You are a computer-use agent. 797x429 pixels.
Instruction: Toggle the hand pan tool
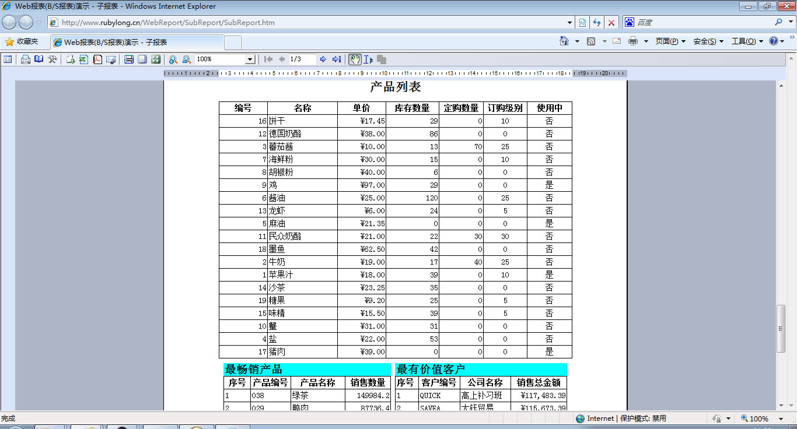pyautogui.click(x=355, y=59)
